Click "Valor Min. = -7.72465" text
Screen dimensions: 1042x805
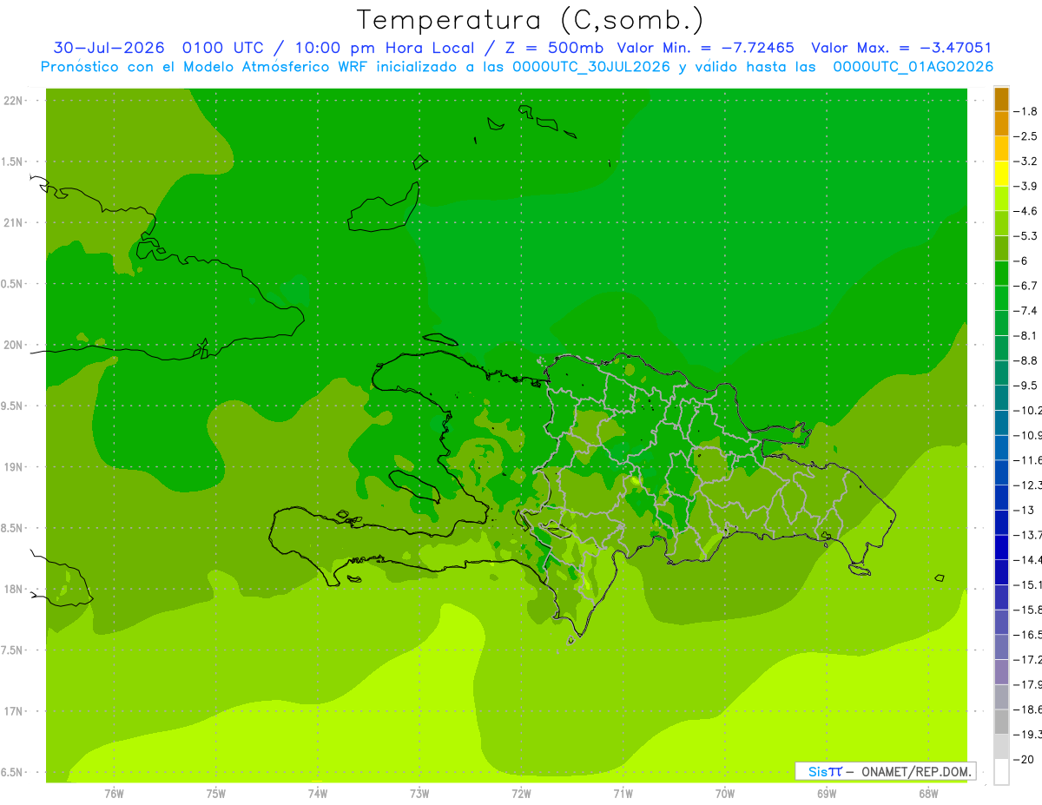click(705, 48)
